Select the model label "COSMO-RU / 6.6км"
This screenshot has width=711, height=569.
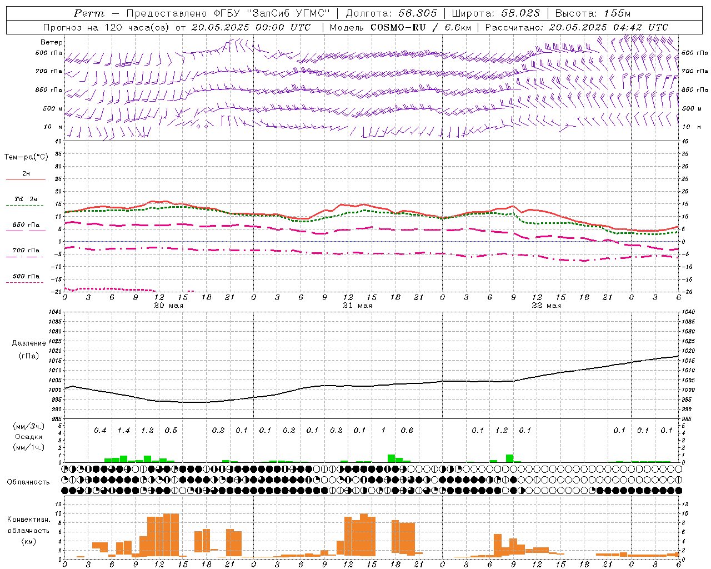pos(420,27)
